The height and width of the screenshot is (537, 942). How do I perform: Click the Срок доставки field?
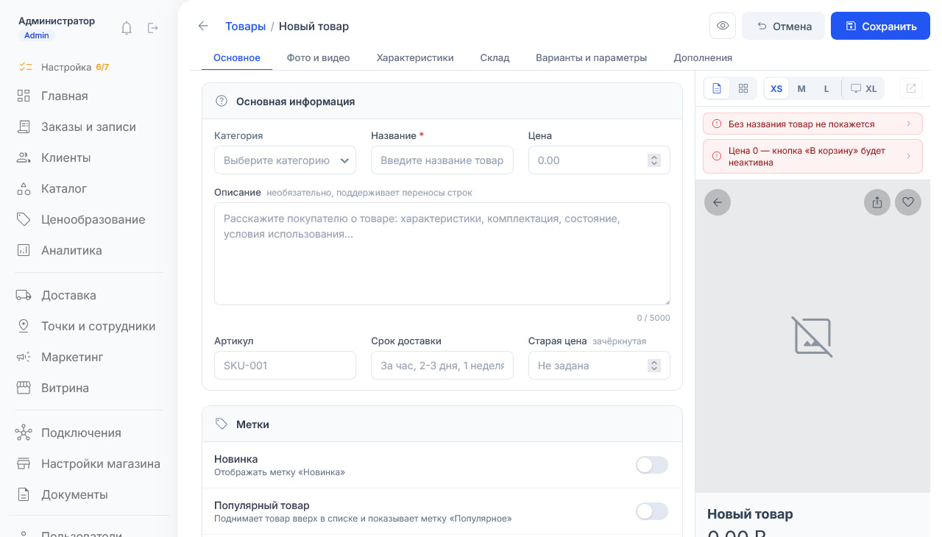click(x=442, y=366)
